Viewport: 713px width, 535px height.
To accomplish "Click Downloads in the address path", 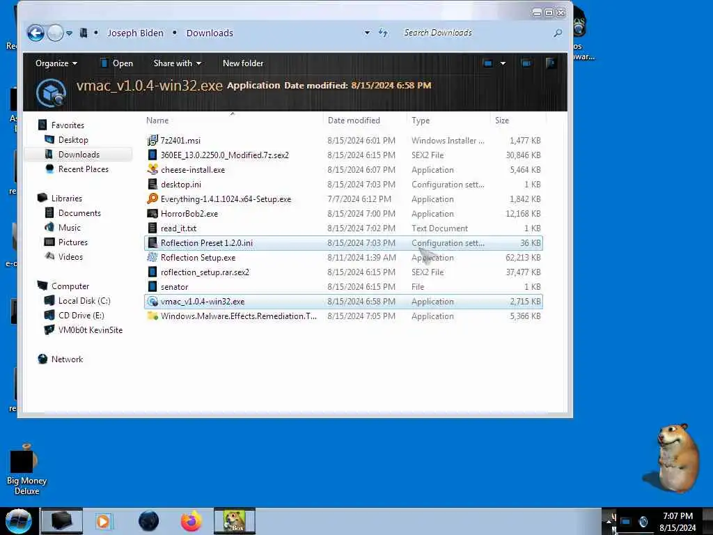I will 210,33.
